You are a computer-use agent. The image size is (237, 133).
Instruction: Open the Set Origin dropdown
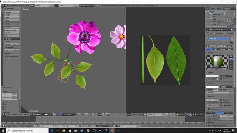click(12, 39)
